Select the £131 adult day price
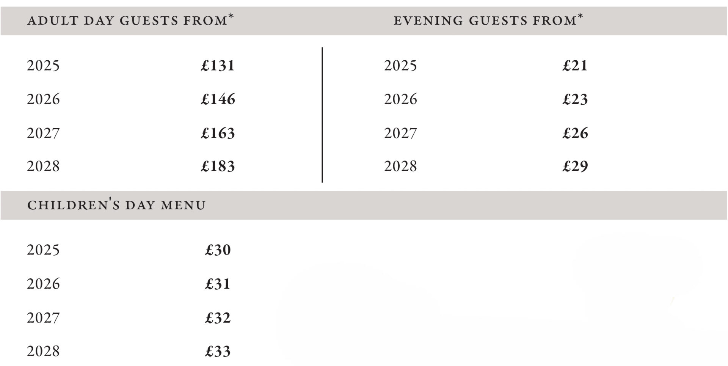The height and width of the screenshot is (366, 728). click(218, 65)
